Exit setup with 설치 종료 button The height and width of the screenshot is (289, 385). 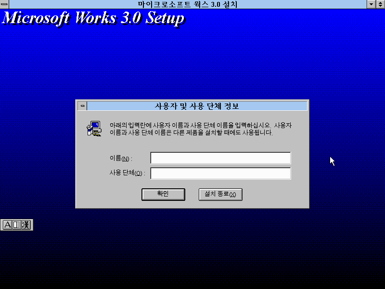coord(220,195)
